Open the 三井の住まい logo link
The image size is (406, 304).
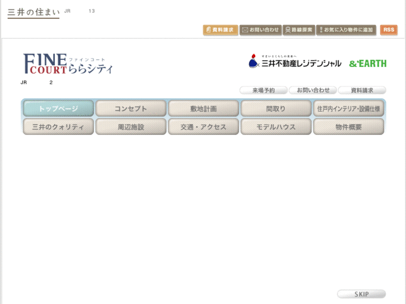click(34, 13)
